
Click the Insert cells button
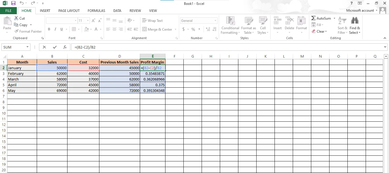[277, 25]
